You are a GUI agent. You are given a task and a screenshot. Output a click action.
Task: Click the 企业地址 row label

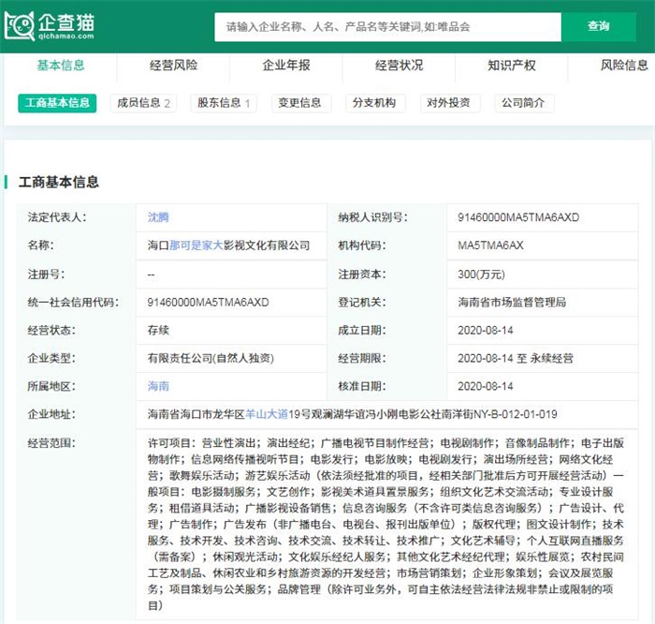[51, 414]
